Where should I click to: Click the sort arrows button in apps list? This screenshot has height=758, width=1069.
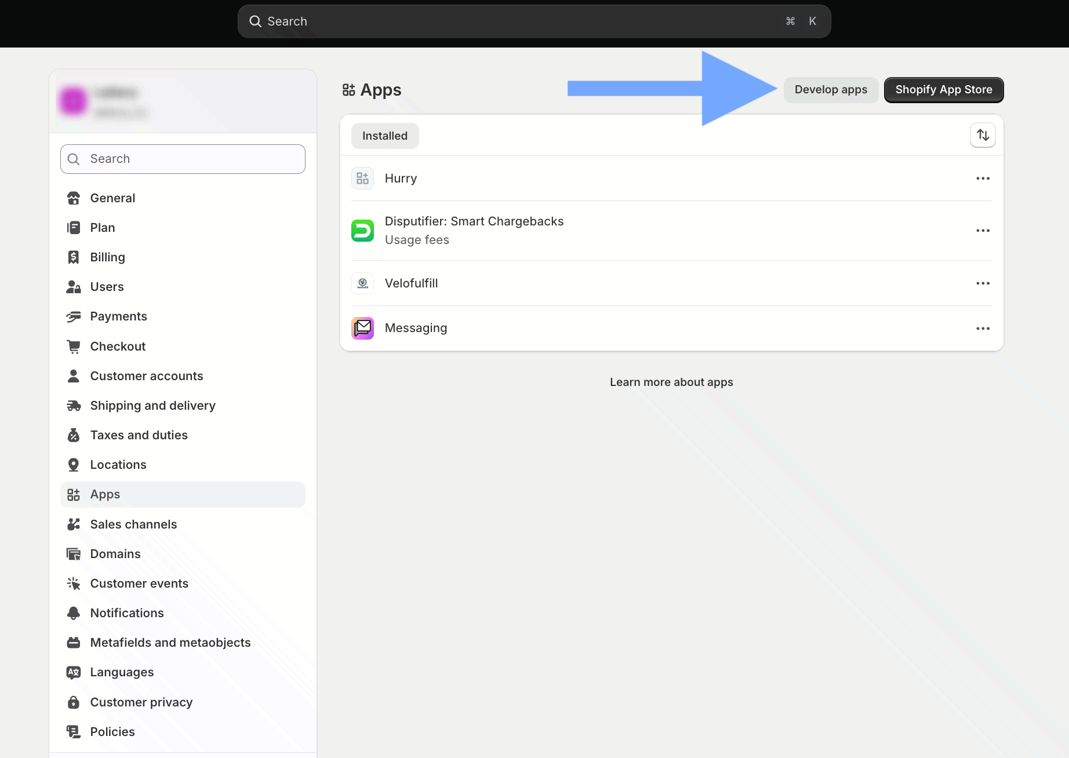point(983,135)
